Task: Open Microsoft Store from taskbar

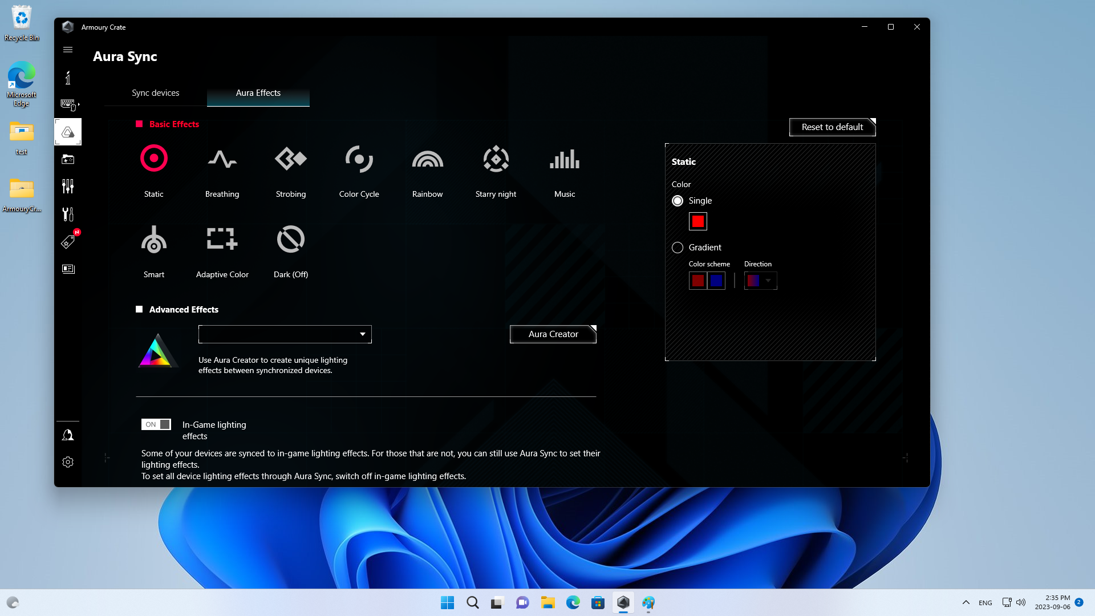Action: (x=598, y=602)
